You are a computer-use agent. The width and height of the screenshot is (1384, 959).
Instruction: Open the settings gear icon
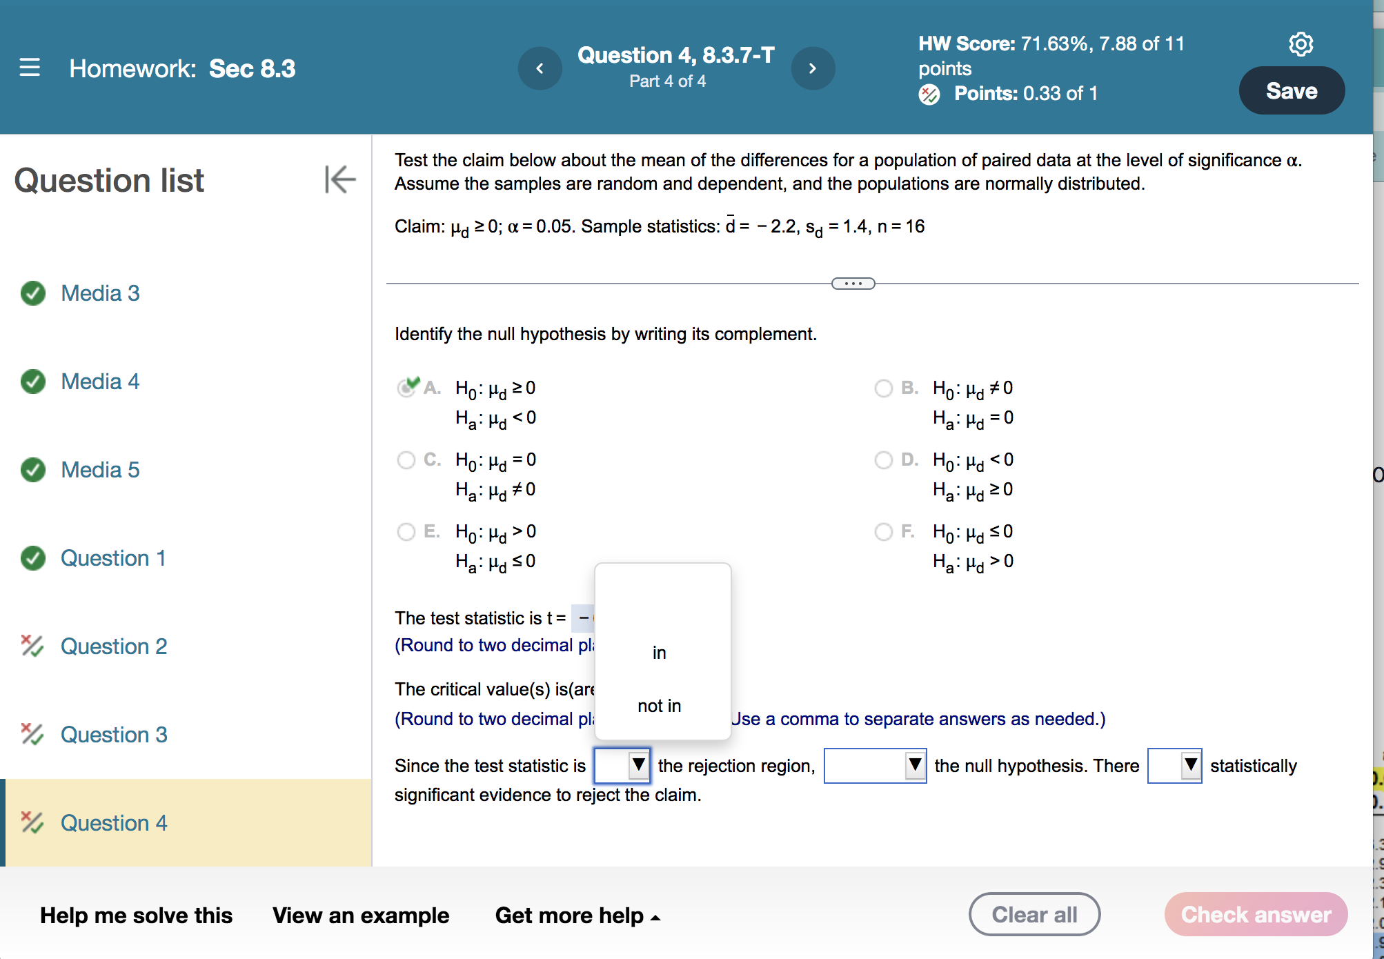coord(1301,44)
